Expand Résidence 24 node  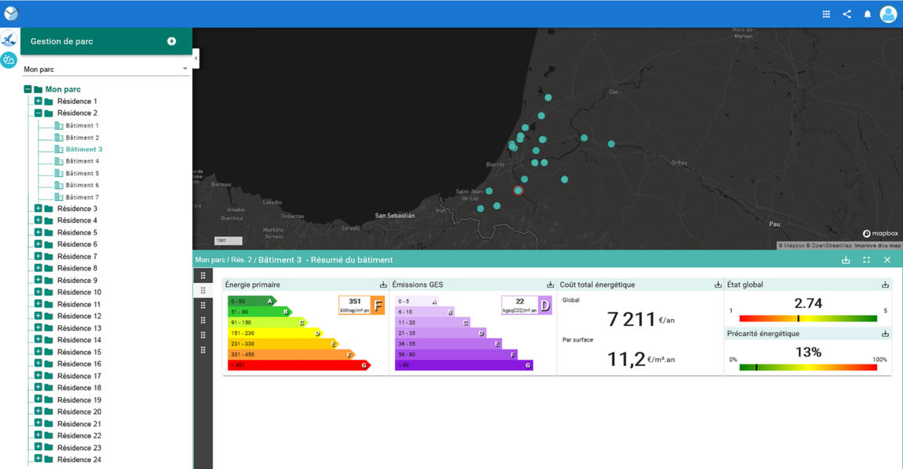click(x=38, y=459)
